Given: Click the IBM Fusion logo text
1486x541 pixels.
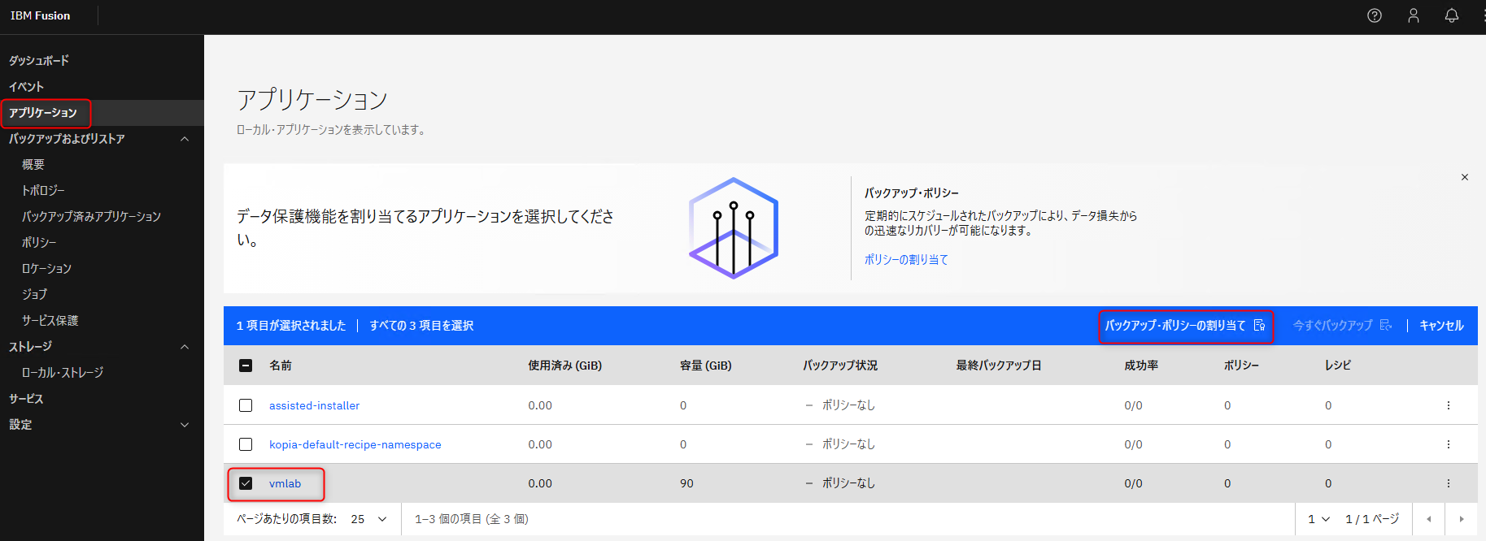Looking at the screenshot, I should pos(40,15).
